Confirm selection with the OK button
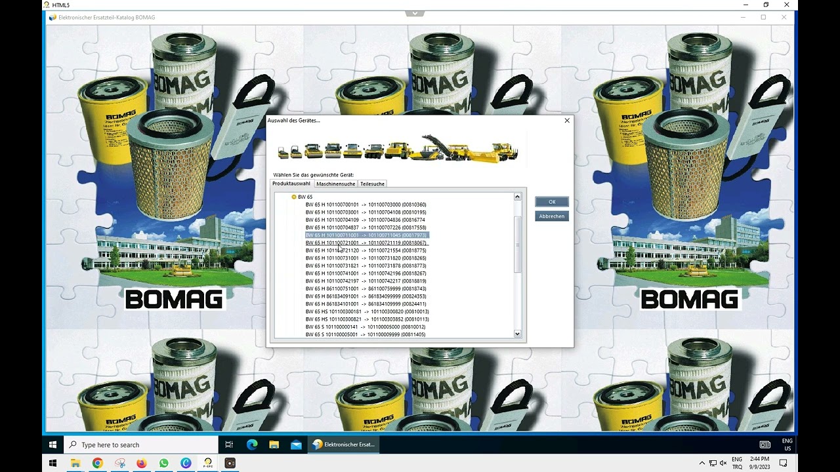The height and width of the screenshot is (472, 840). (552, 202)
